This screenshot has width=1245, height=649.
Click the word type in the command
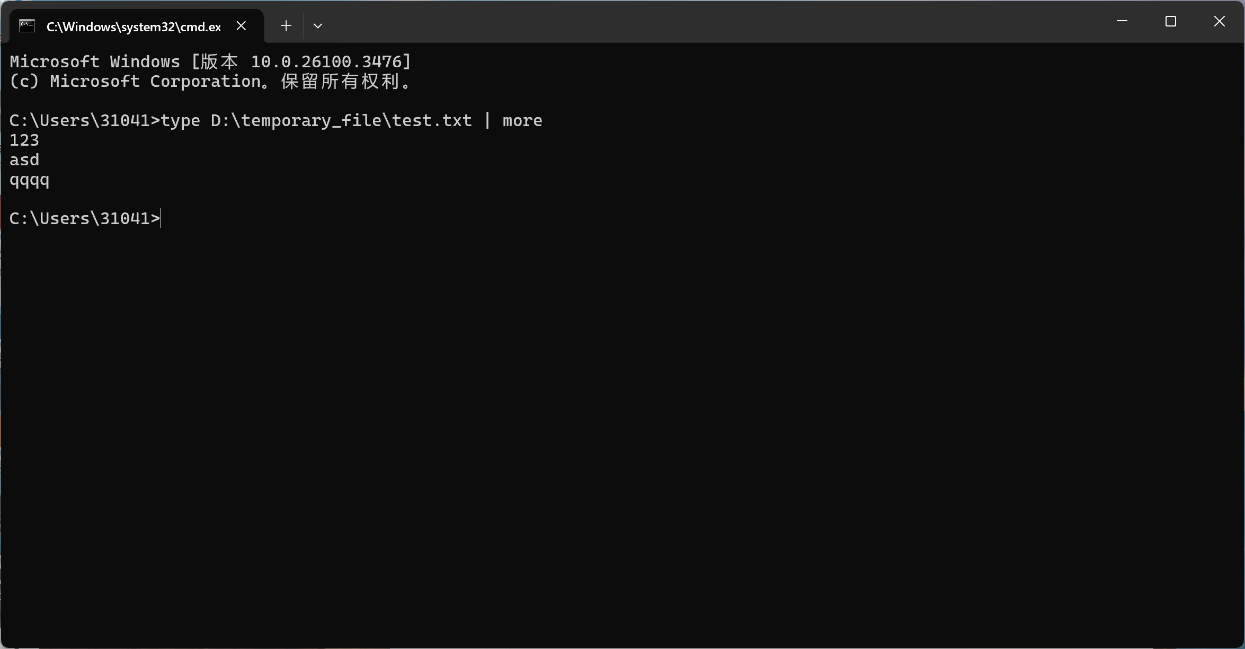pyautogui.click(x=181, y=121)
